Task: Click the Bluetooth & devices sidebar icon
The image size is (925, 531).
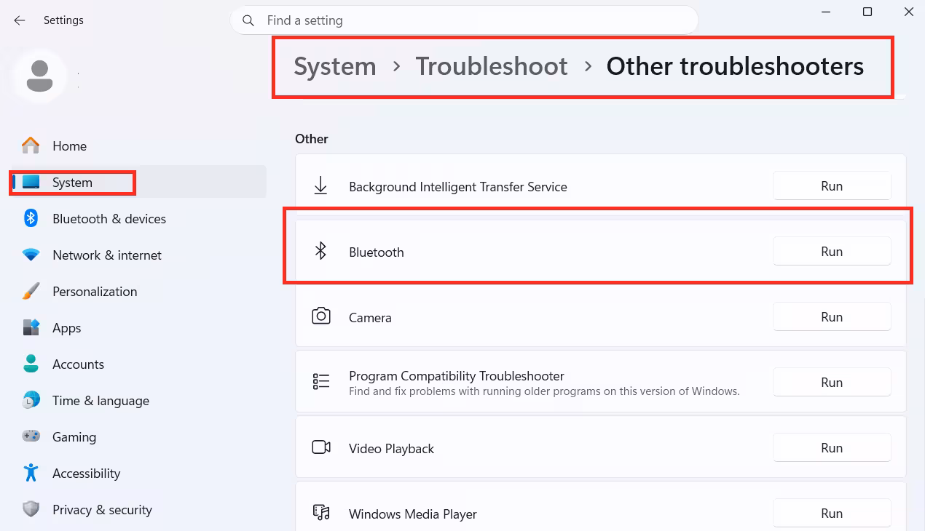Action: coord(31,219)
